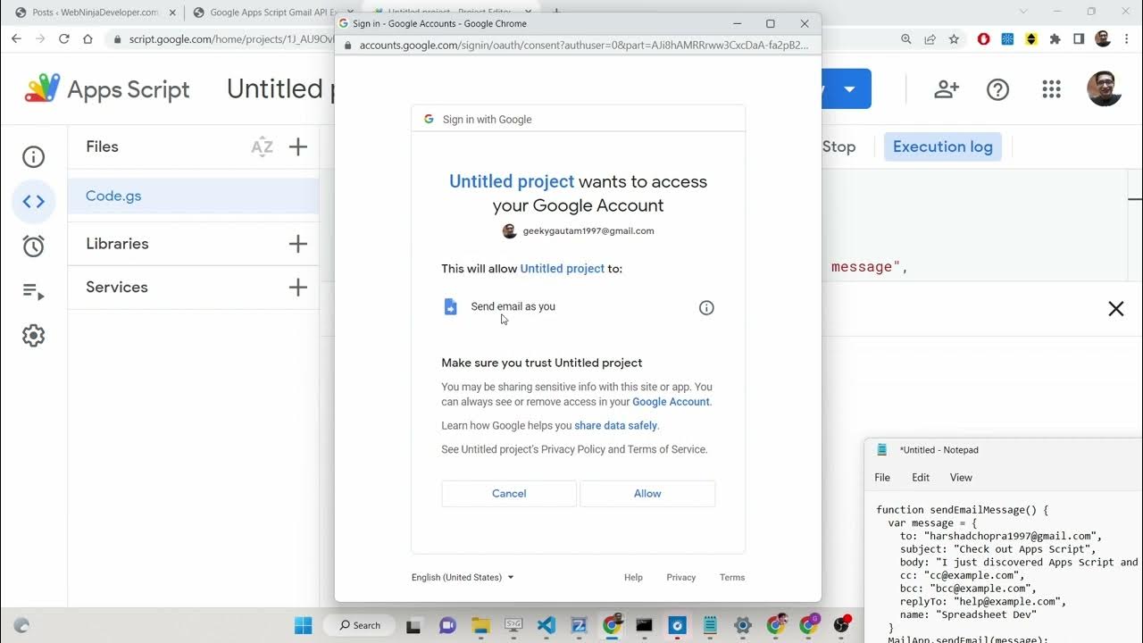
Task: Open the Notepad View menu
Action: [x=961, y=478]
